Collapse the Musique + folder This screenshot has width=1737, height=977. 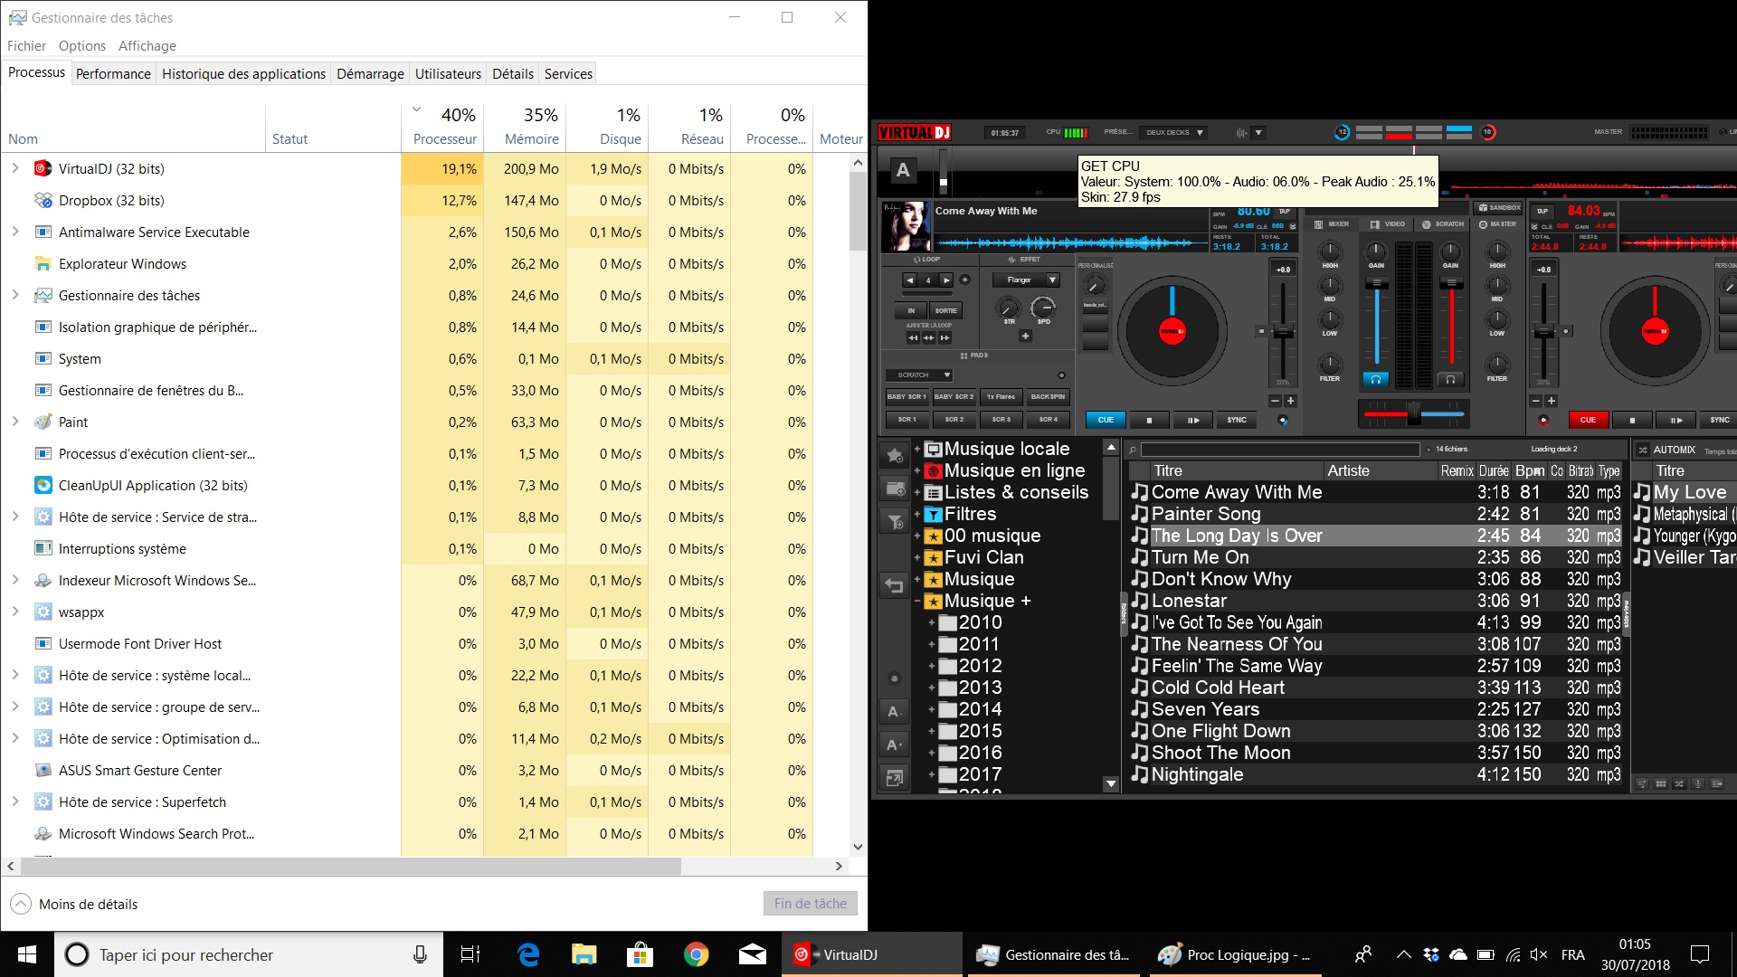(x=917, y=601)
